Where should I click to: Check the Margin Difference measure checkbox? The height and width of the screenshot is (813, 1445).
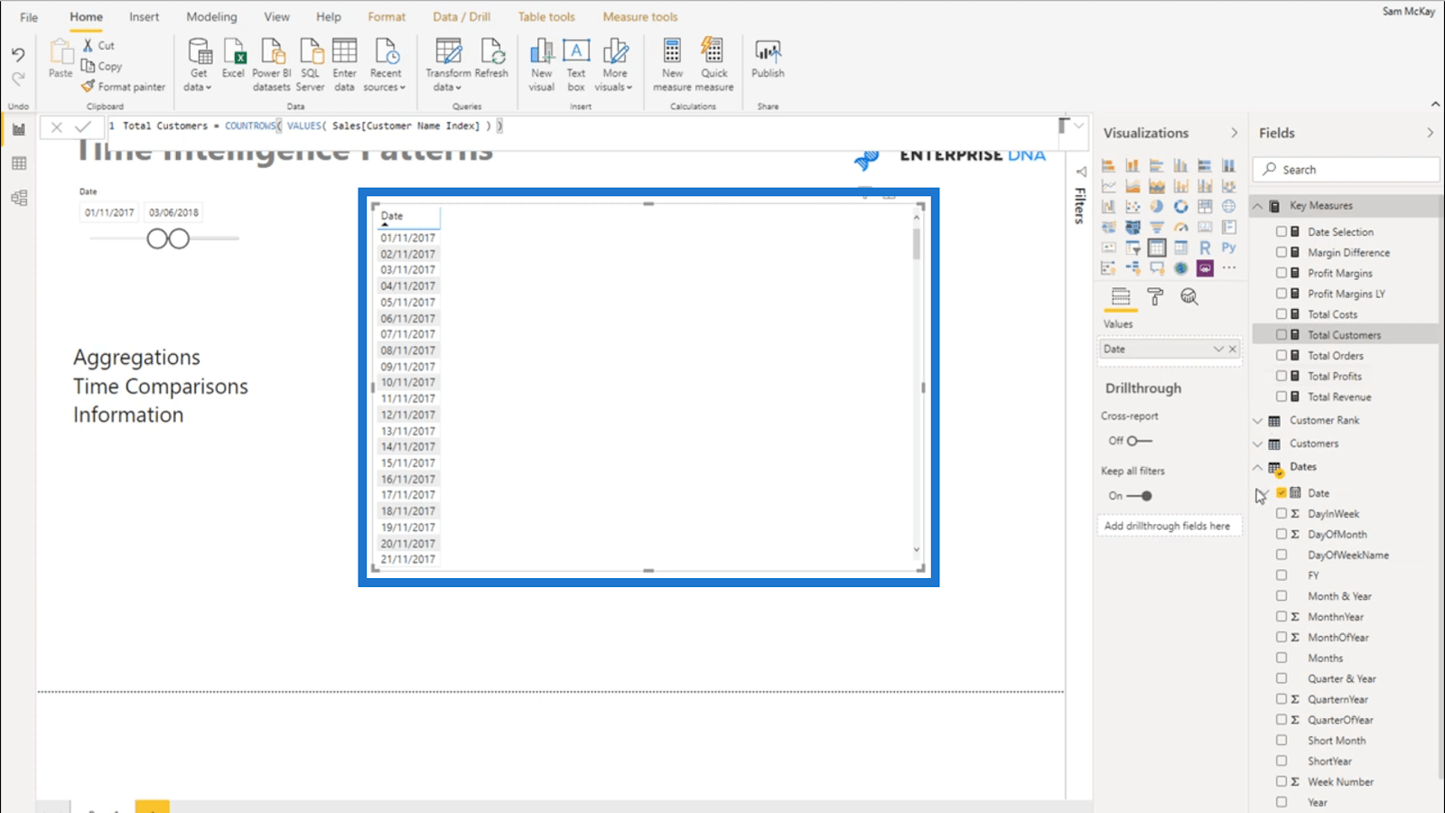(x=1282, y=252)
